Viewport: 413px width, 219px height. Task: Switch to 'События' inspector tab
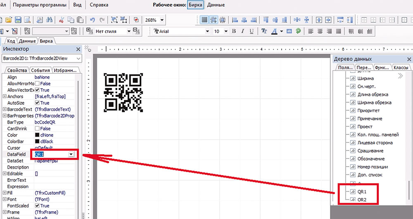click(40, 70)
